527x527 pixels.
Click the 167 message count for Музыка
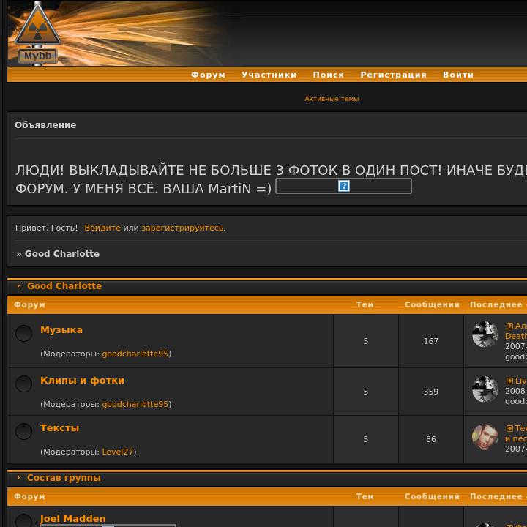(431, 341)
